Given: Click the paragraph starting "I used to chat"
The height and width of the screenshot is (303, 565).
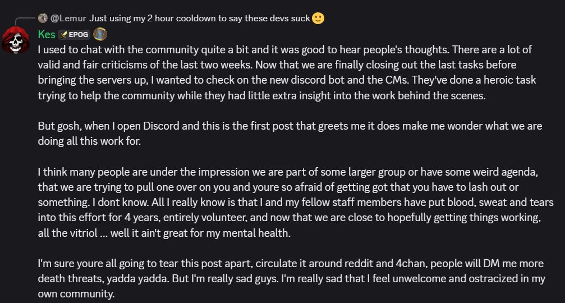Looking at the screenshot, I should tap(287, 72).
